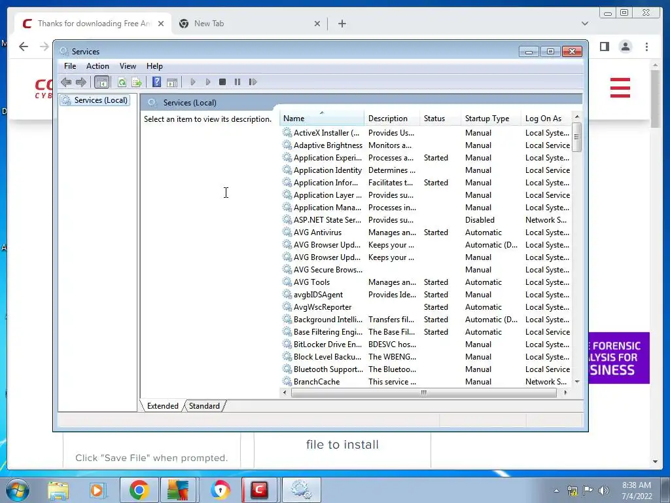Click the gear icon beside Application Management service
Screen dimensions: 670x503
287,207
